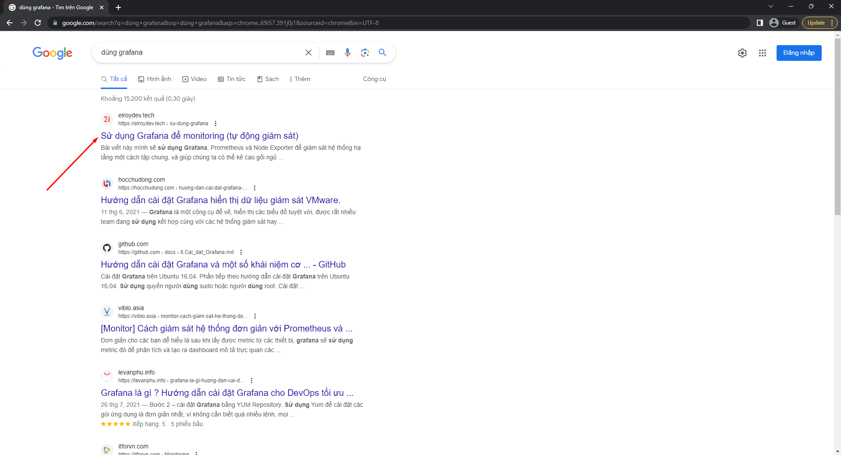Click the https://elroydev.tech breadcrumb URL

(163, 123)
